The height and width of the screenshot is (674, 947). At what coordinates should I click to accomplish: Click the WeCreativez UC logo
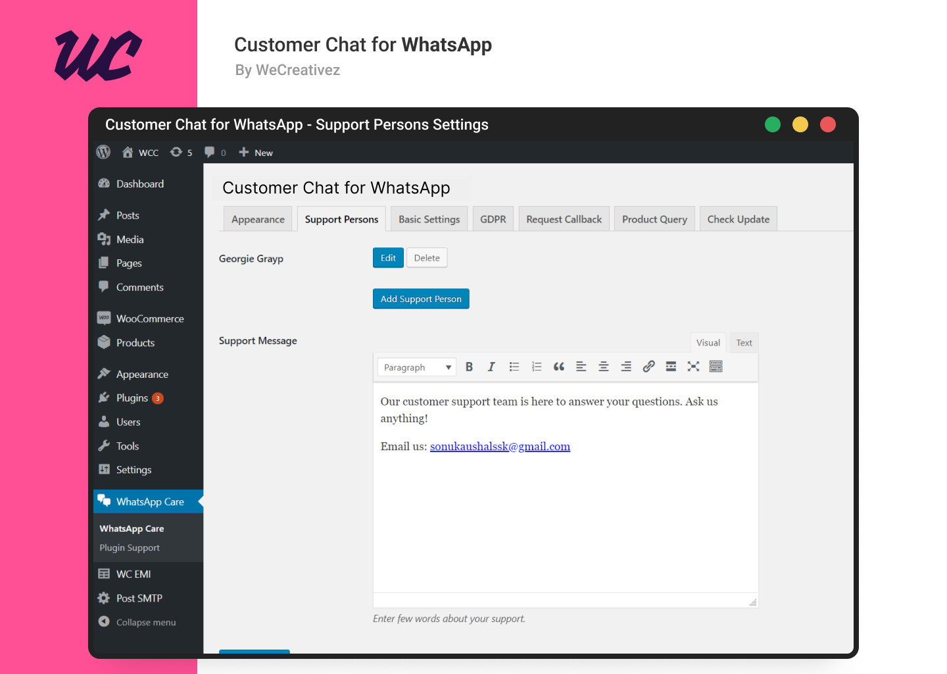click(98, 56)
